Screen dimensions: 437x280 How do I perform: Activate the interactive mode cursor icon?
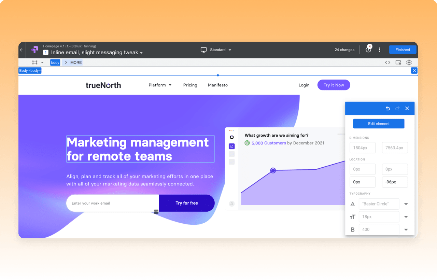click(398, 62)
